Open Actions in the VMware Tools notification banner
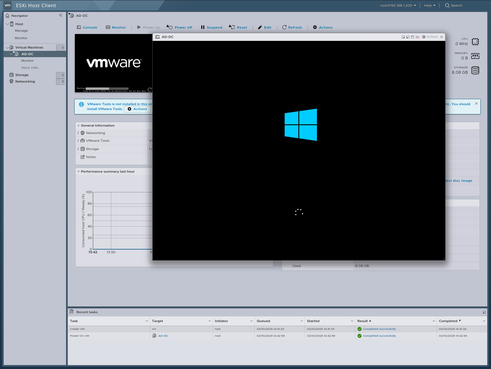491x369 pixels. pyautogui.click(x=137, y=109)
